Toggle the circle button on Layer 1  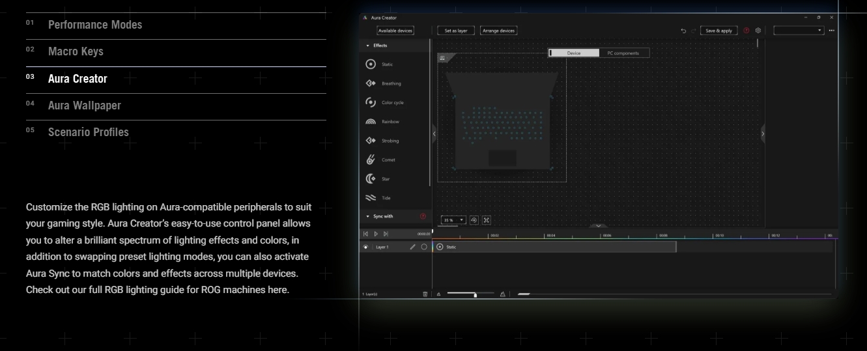click(x=424, y=247)
